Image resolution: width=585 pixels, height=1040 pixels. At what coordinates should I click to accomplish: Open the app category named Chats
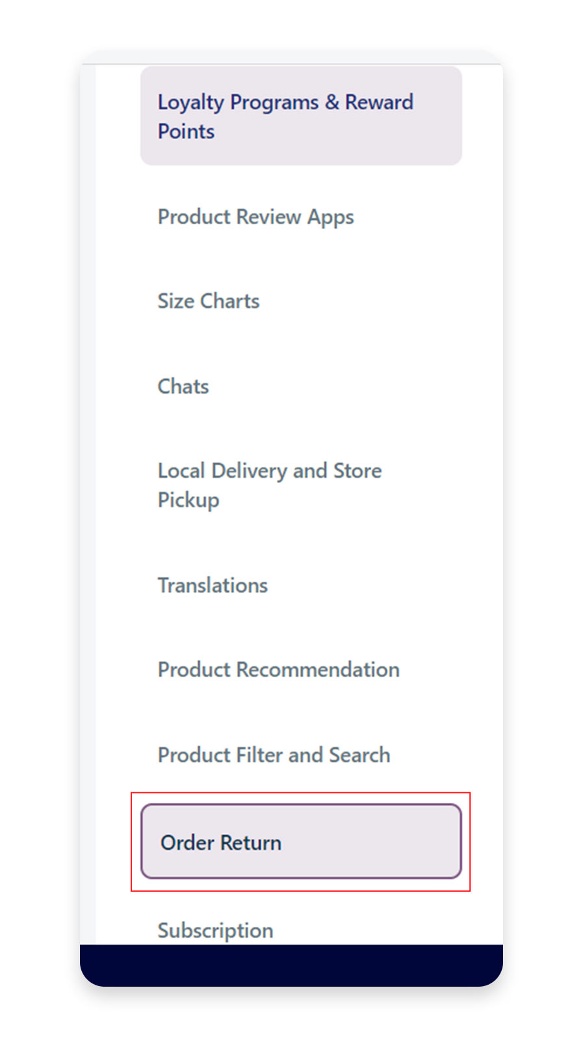tap(183, 386)
